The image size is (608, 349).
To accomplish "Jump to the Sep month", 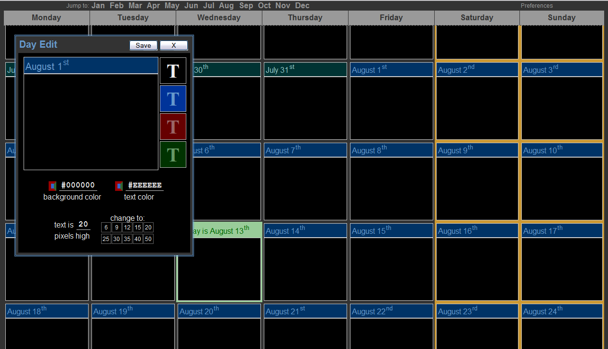I will [246, 6].
